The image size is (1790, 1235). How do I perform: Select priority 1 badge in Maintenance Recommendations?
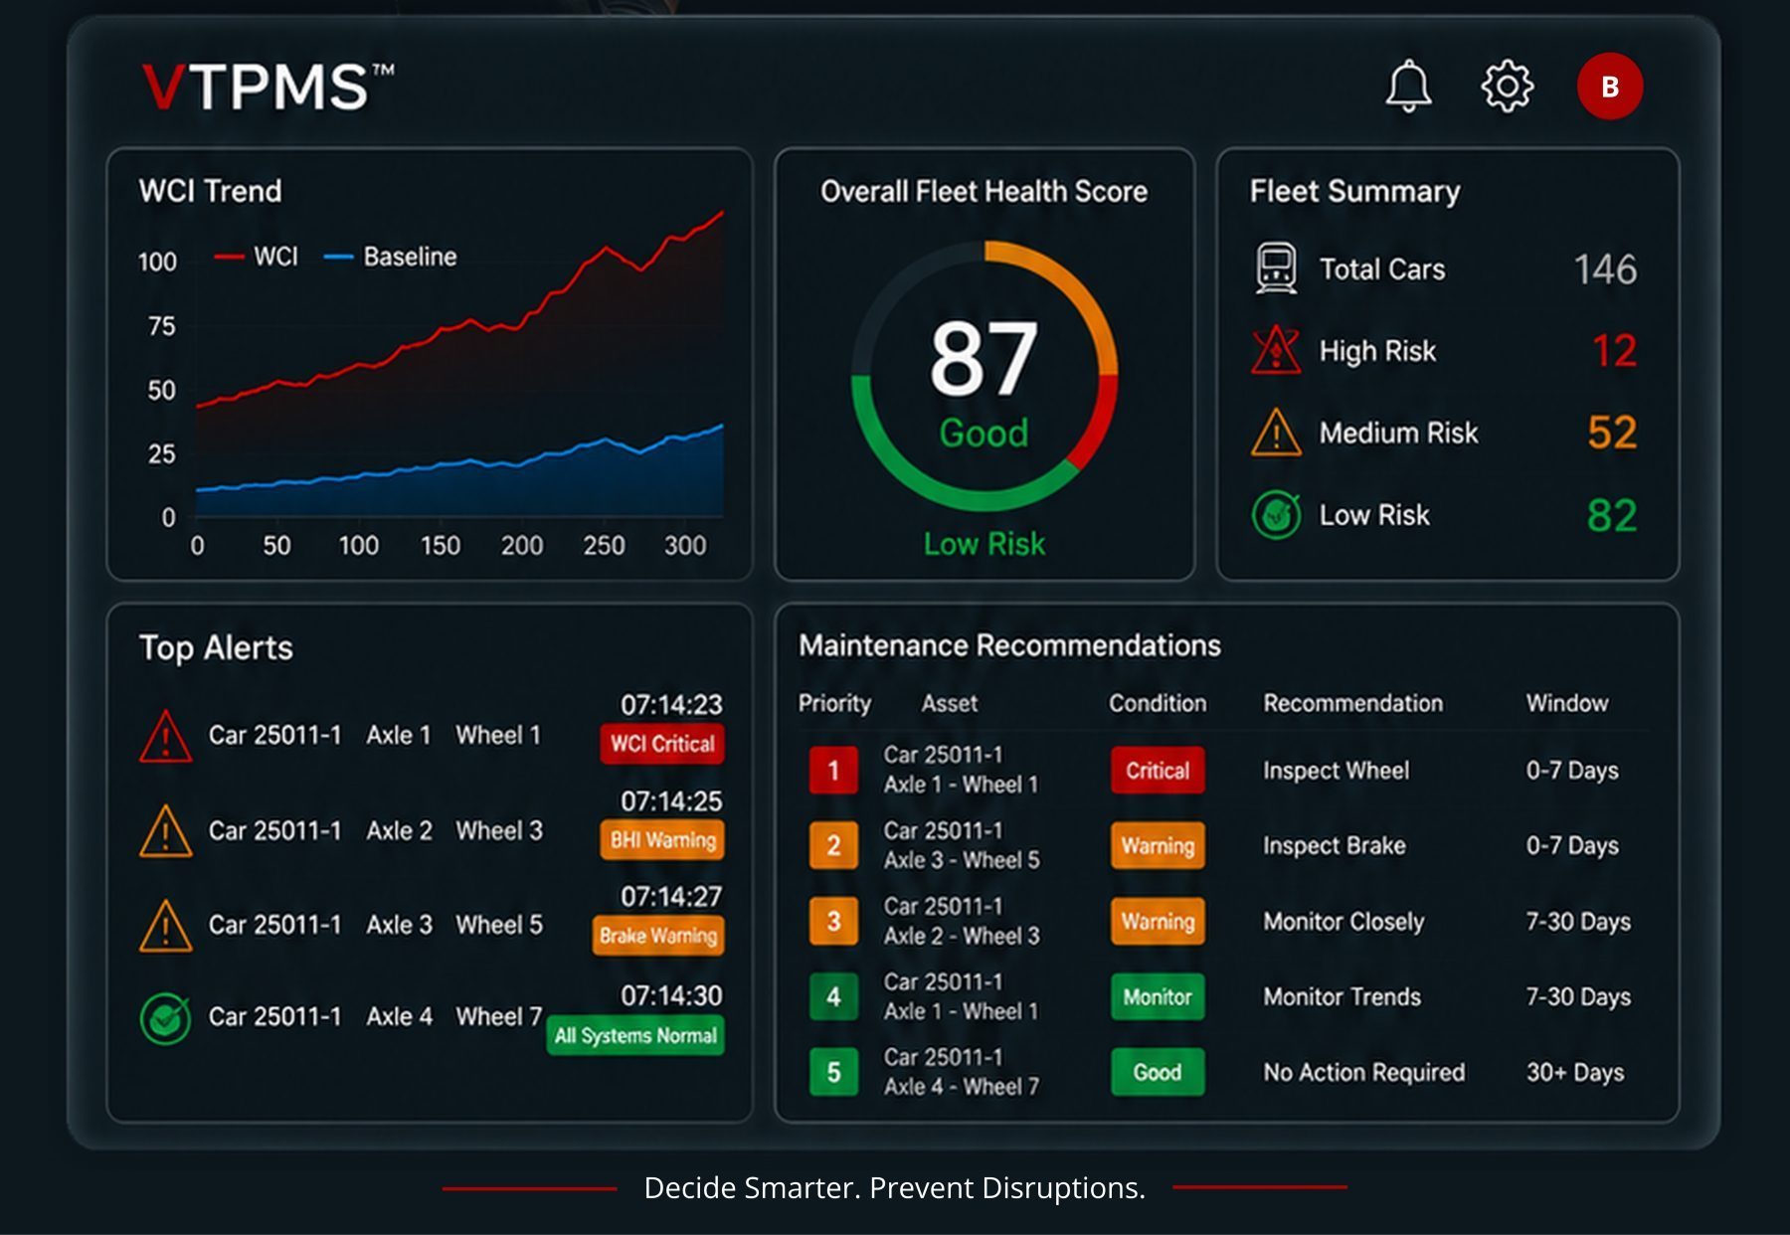833,771
